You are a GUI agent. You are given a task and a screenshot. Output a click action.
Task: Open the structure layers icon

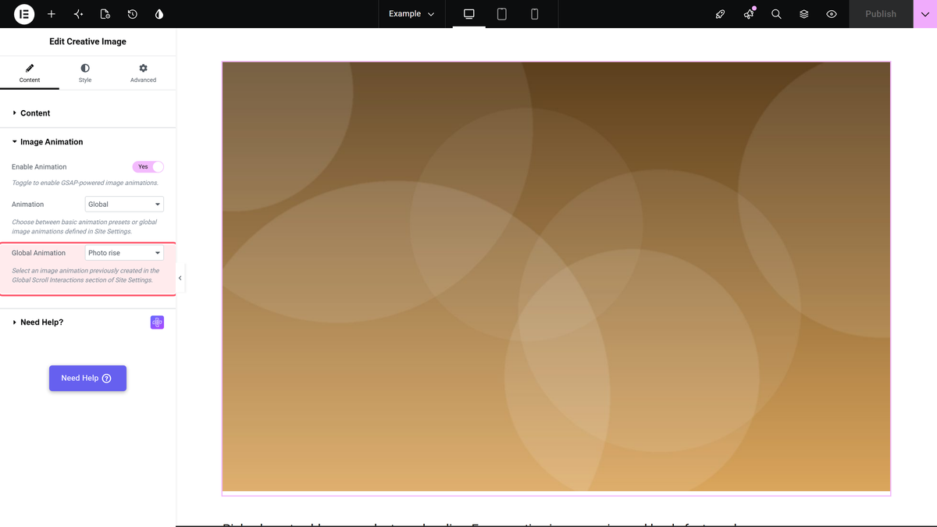(804, 14)
